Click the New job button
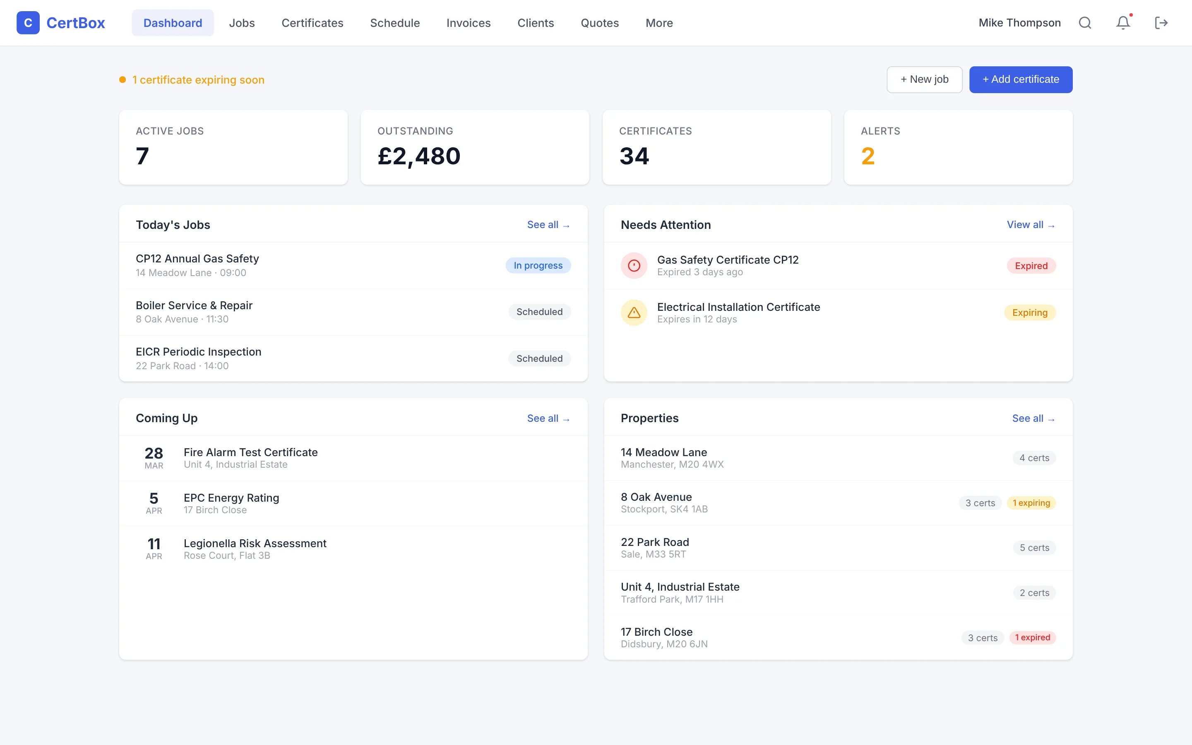1192x745 pixels. [x=924, y=79]
